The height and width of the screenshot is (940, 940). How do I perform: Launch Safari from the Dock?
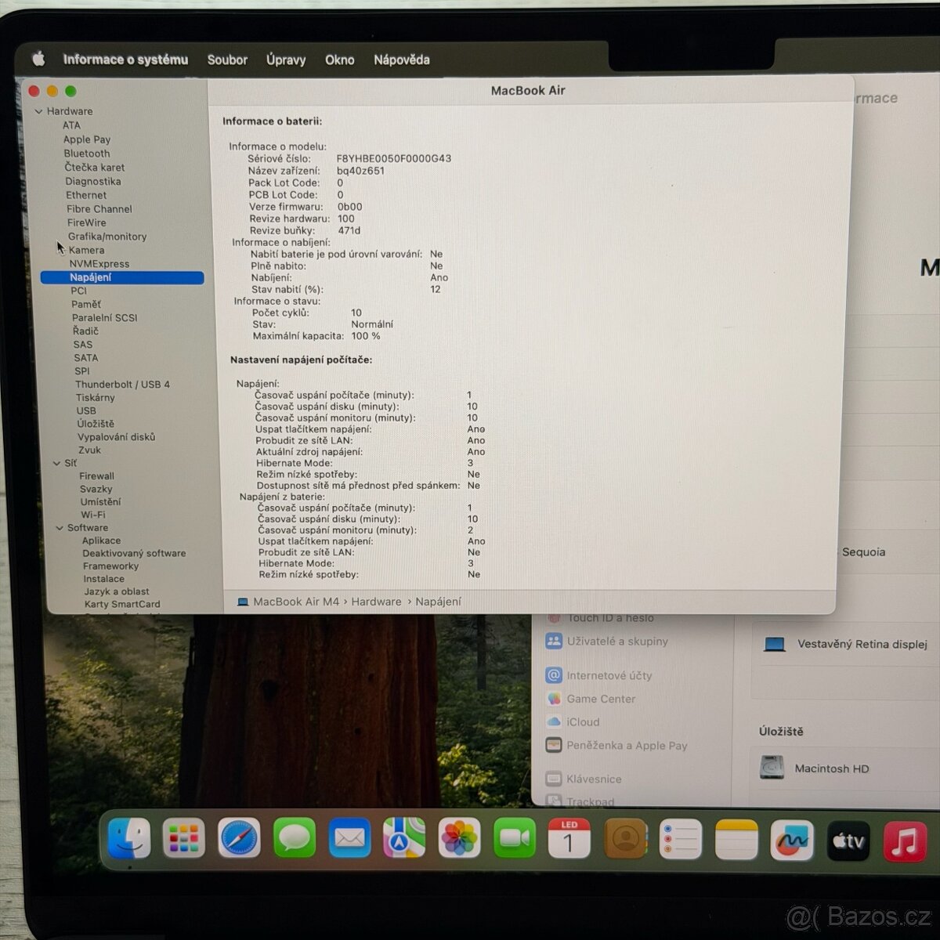click(x=240, y=839)
